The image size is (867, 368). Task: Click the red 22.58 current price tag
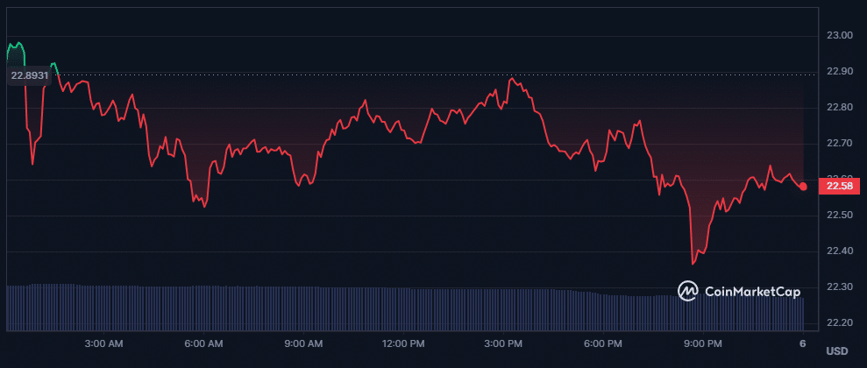(839, 187)
